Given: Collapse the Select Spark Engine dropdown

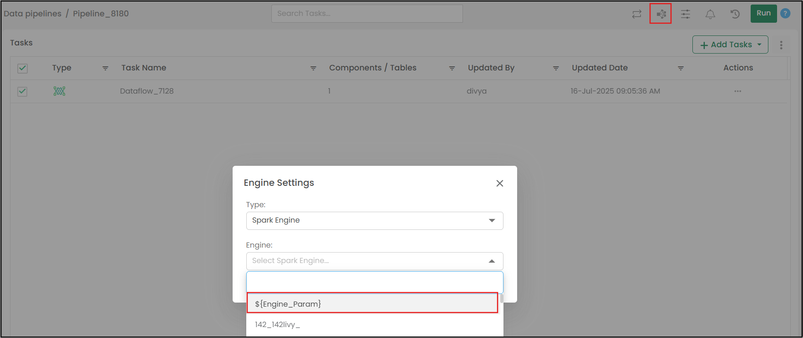Looking at the screenshot, I should point(492,261).
